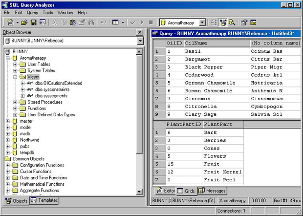Open the Query menu
Screen dimensions: 303x216
(x=32, y=13)
